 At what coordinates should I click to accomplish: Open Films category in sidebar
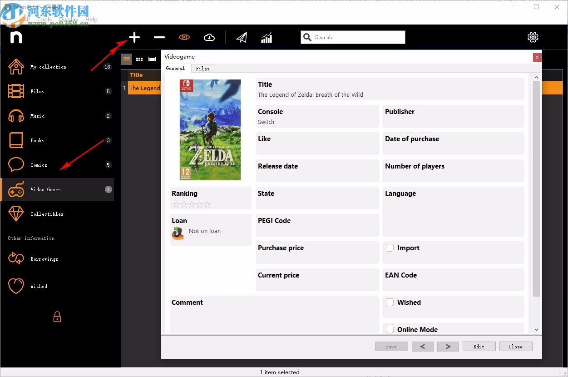click(37, 91)
